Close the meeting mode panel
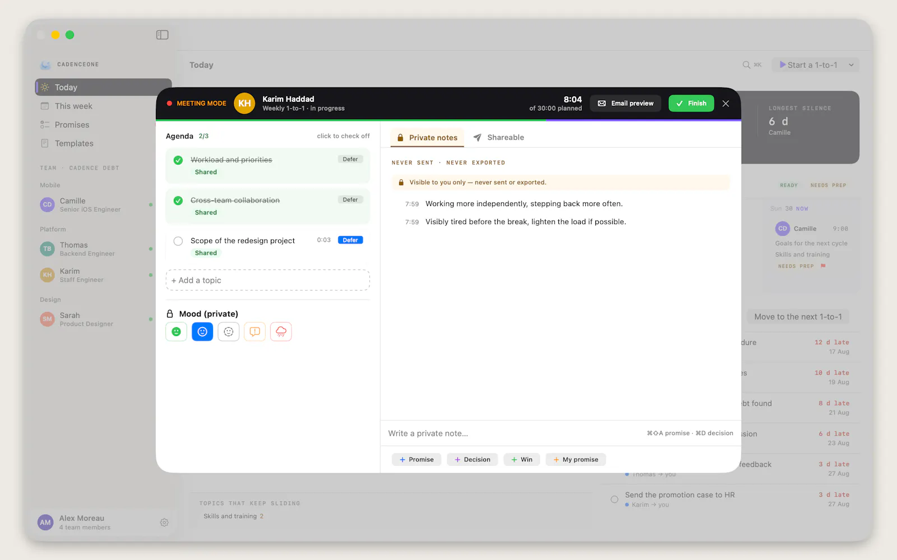 click(x=726, y=104)
